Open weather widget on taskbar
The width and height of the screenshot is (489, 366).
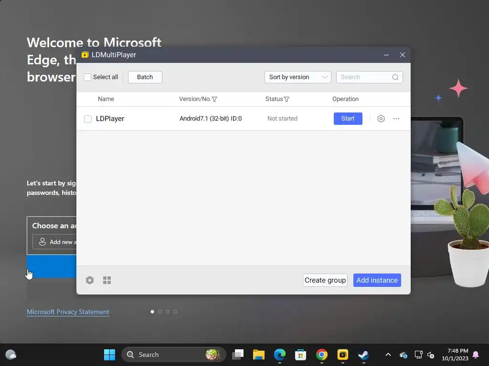pos(11,355)
